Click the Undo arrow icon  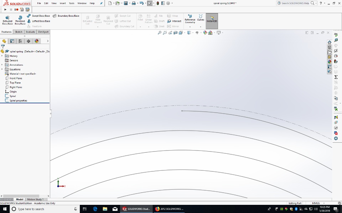click(x=141, y=3)
